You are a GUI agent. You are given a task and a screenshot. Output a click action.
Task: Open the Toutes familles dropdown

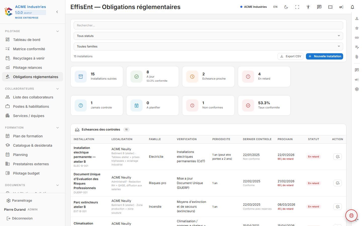coord(208,46)
